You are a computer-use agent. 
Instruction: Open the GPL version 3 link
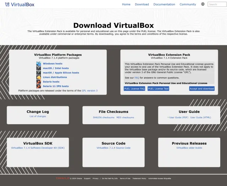(x=90, y=91)
